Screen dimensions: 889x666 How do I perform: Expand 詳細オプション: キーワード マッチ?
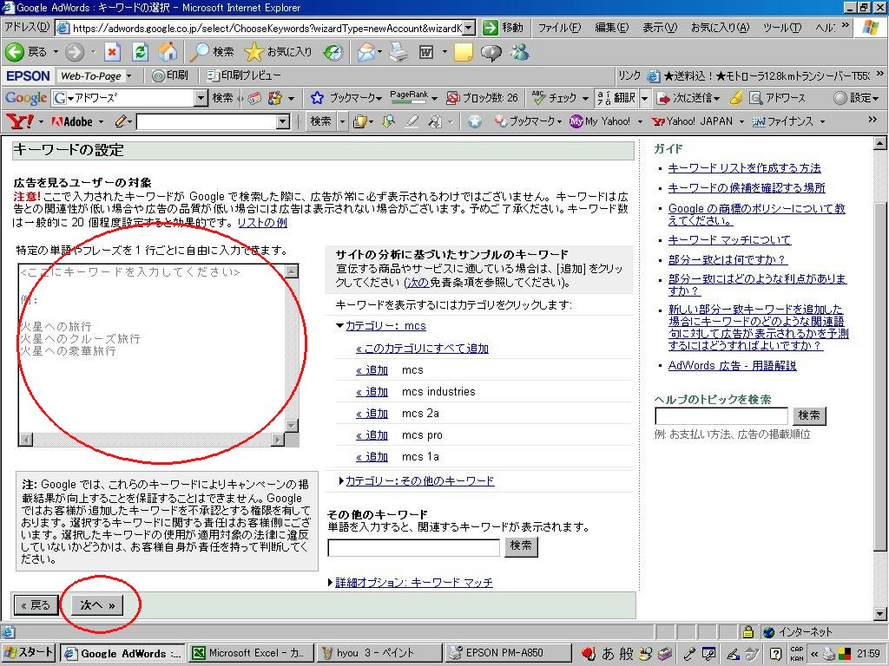click(x=414, y=582)
